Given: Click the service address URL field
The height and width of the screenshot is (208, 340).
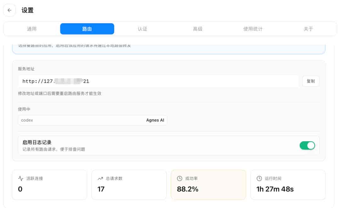Looking at the screenshot, I should pyautogui.click(x=158, y=81).
